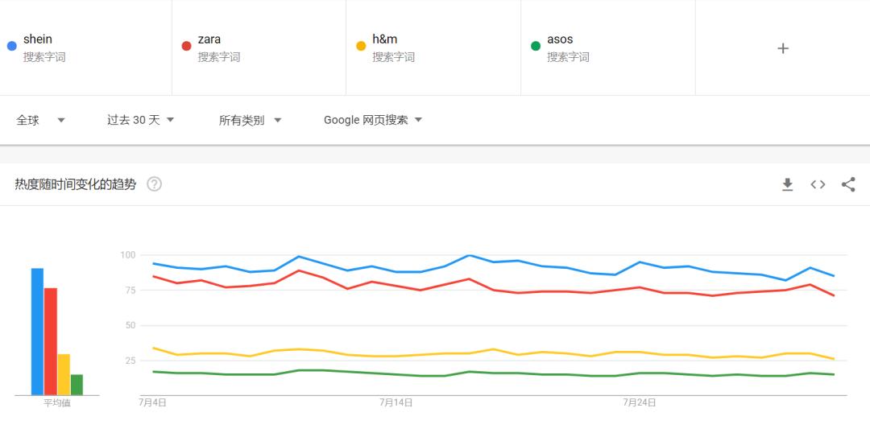Viewport: 870px width, 433px height.
Task: Open the 过去 30 天 time range dropdown
Action: coord(140,120)
